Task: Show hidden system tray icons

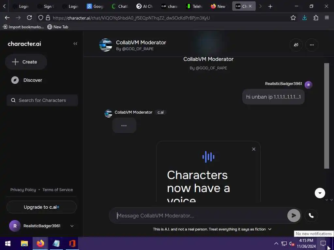Action: click(276, 243)
